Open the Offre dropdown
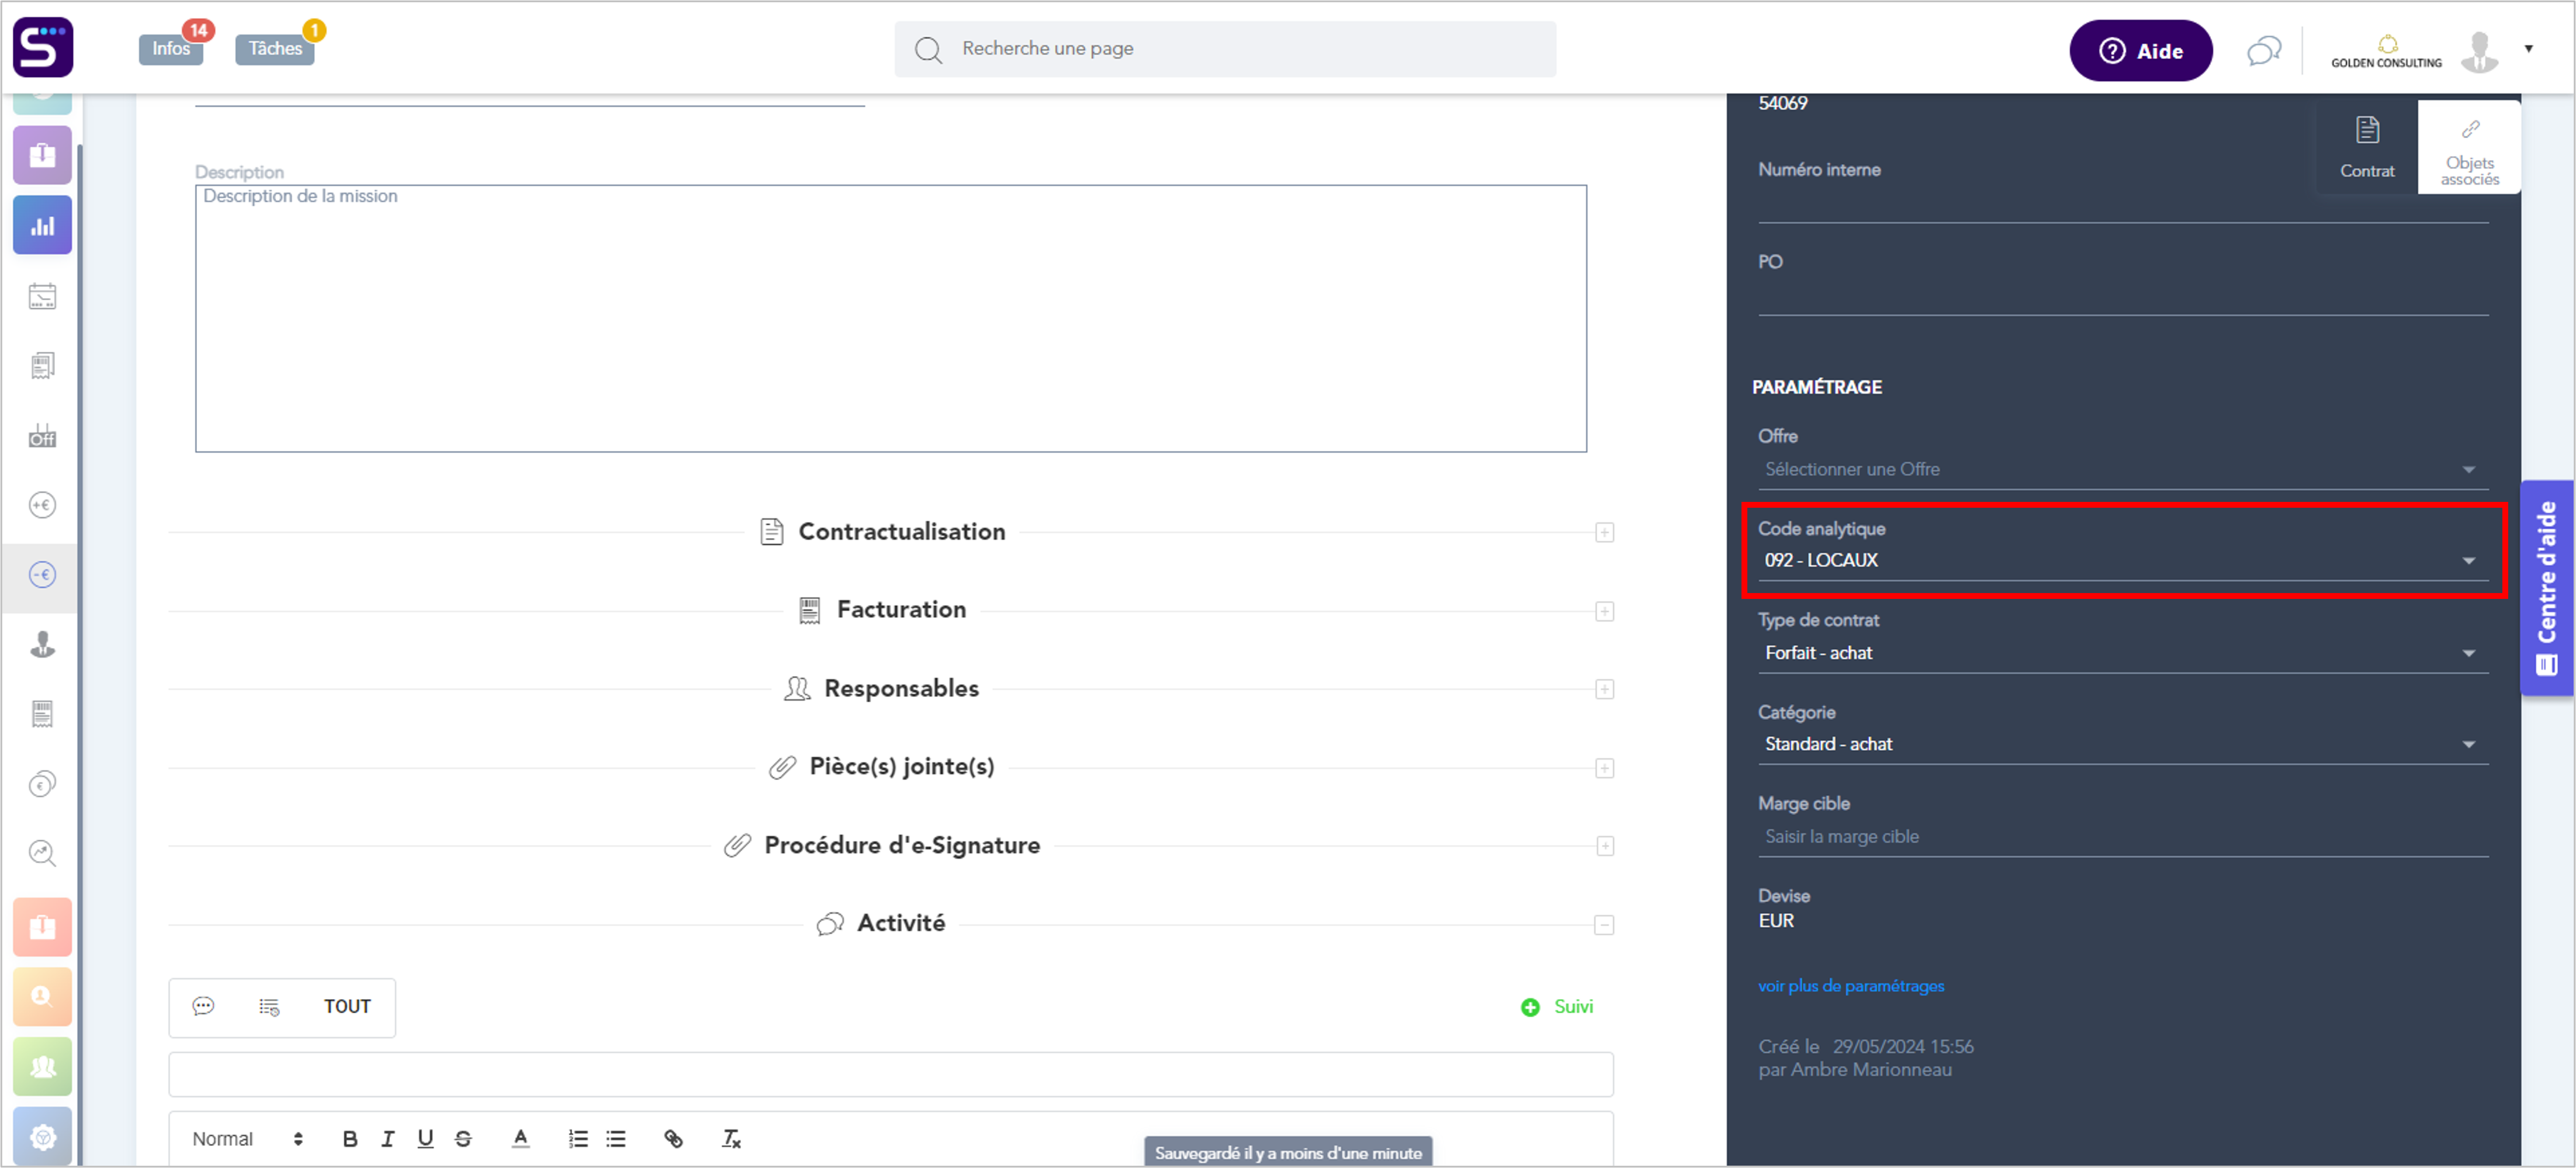The height and width of the screenshot is (1168, 2576). click(x=2122, y=470)
